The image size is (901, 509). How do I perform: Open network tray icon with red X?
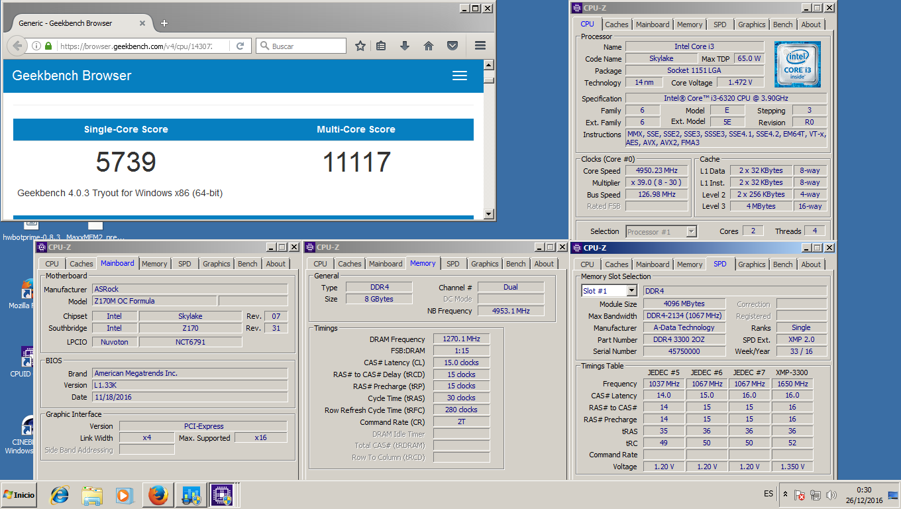[800, 495]
